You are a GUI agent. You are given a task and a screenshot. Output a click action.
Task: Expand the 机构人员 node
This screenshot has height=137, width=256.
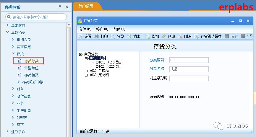coord(13,39)
